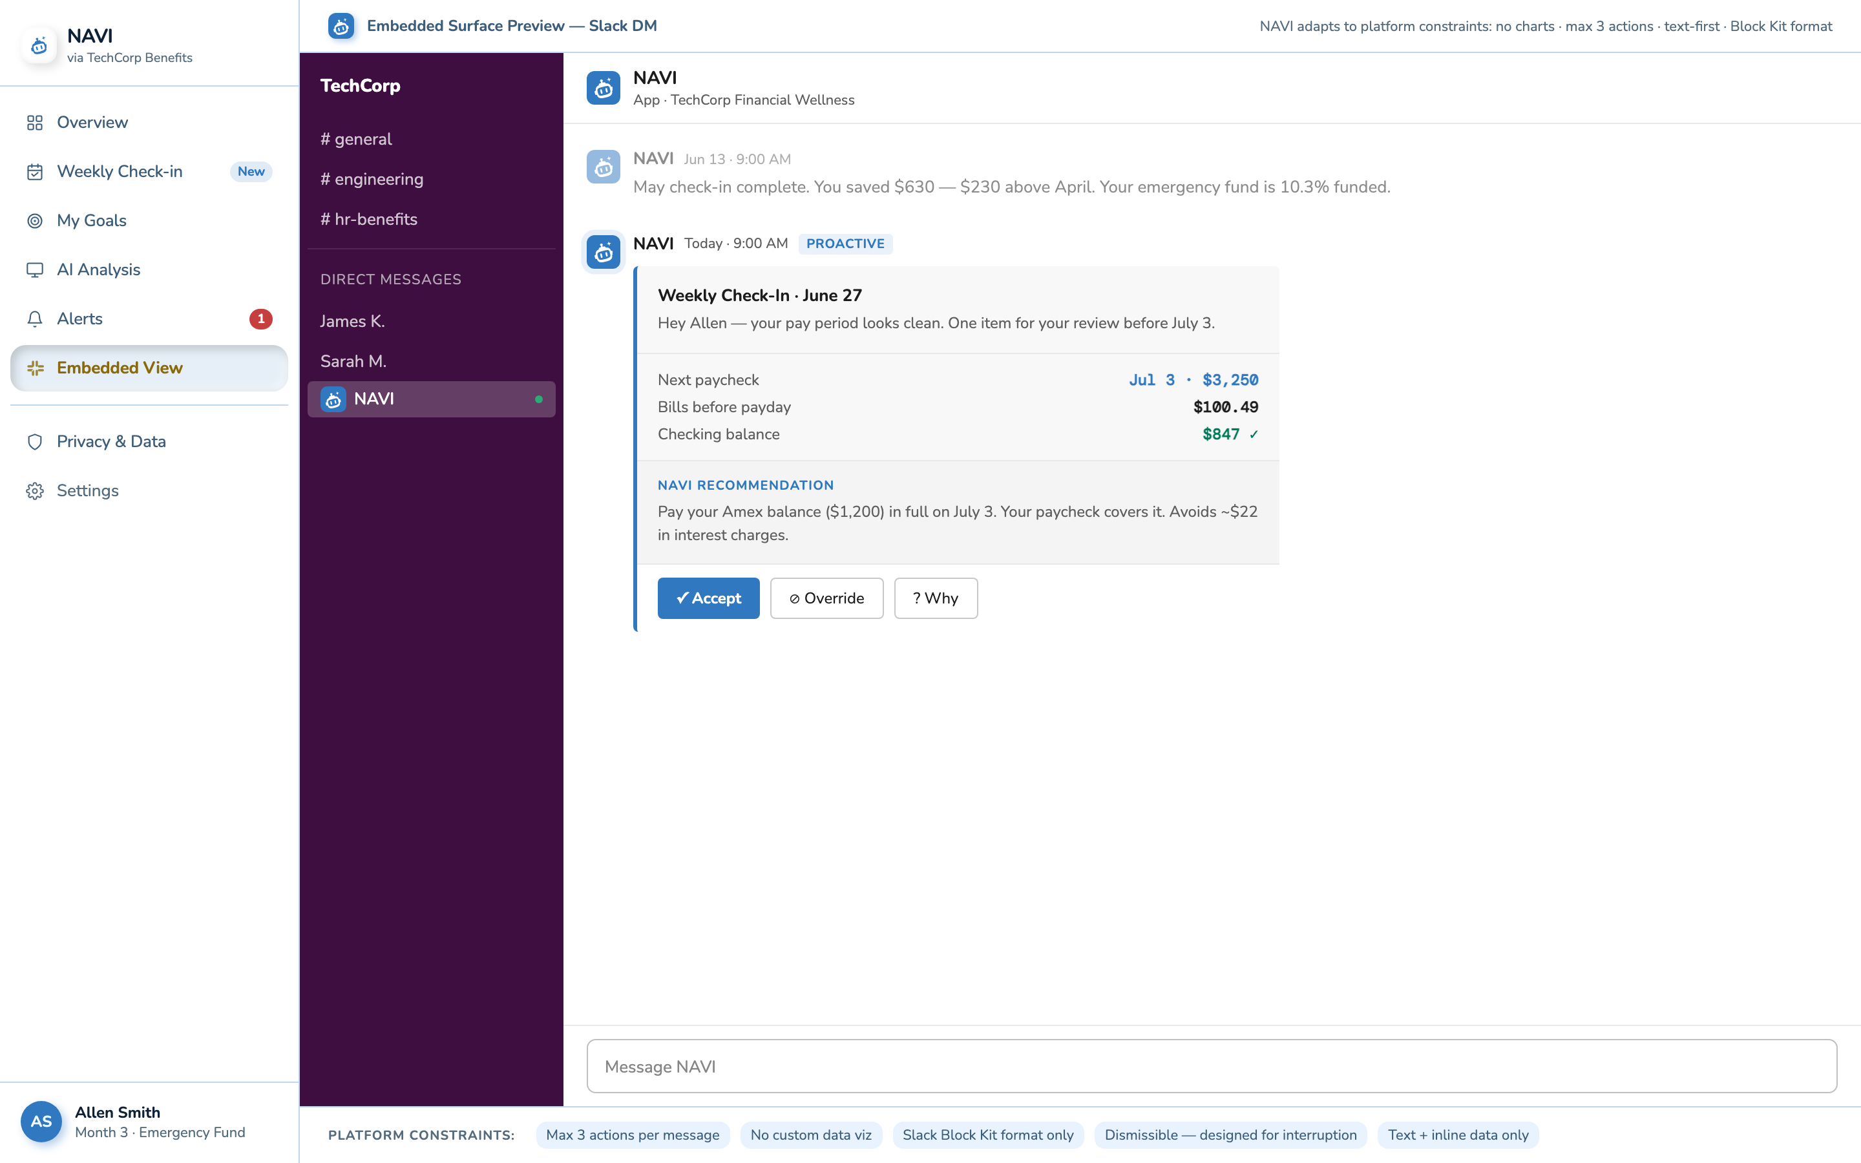1861x1163 pixels.
Task: Select the Embedded View menu item
Action: point(149,368)
